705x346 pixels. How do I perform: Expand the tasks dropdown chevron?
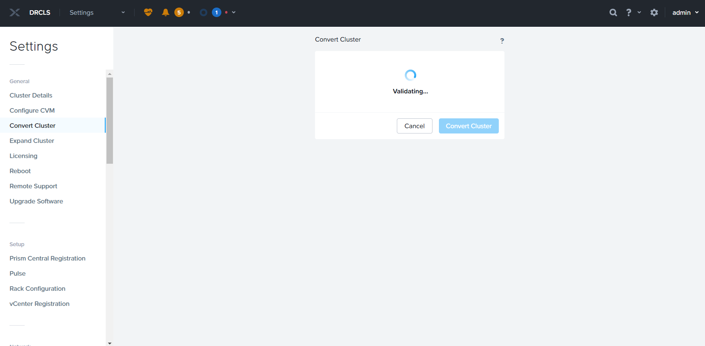(x=234, y=12)
